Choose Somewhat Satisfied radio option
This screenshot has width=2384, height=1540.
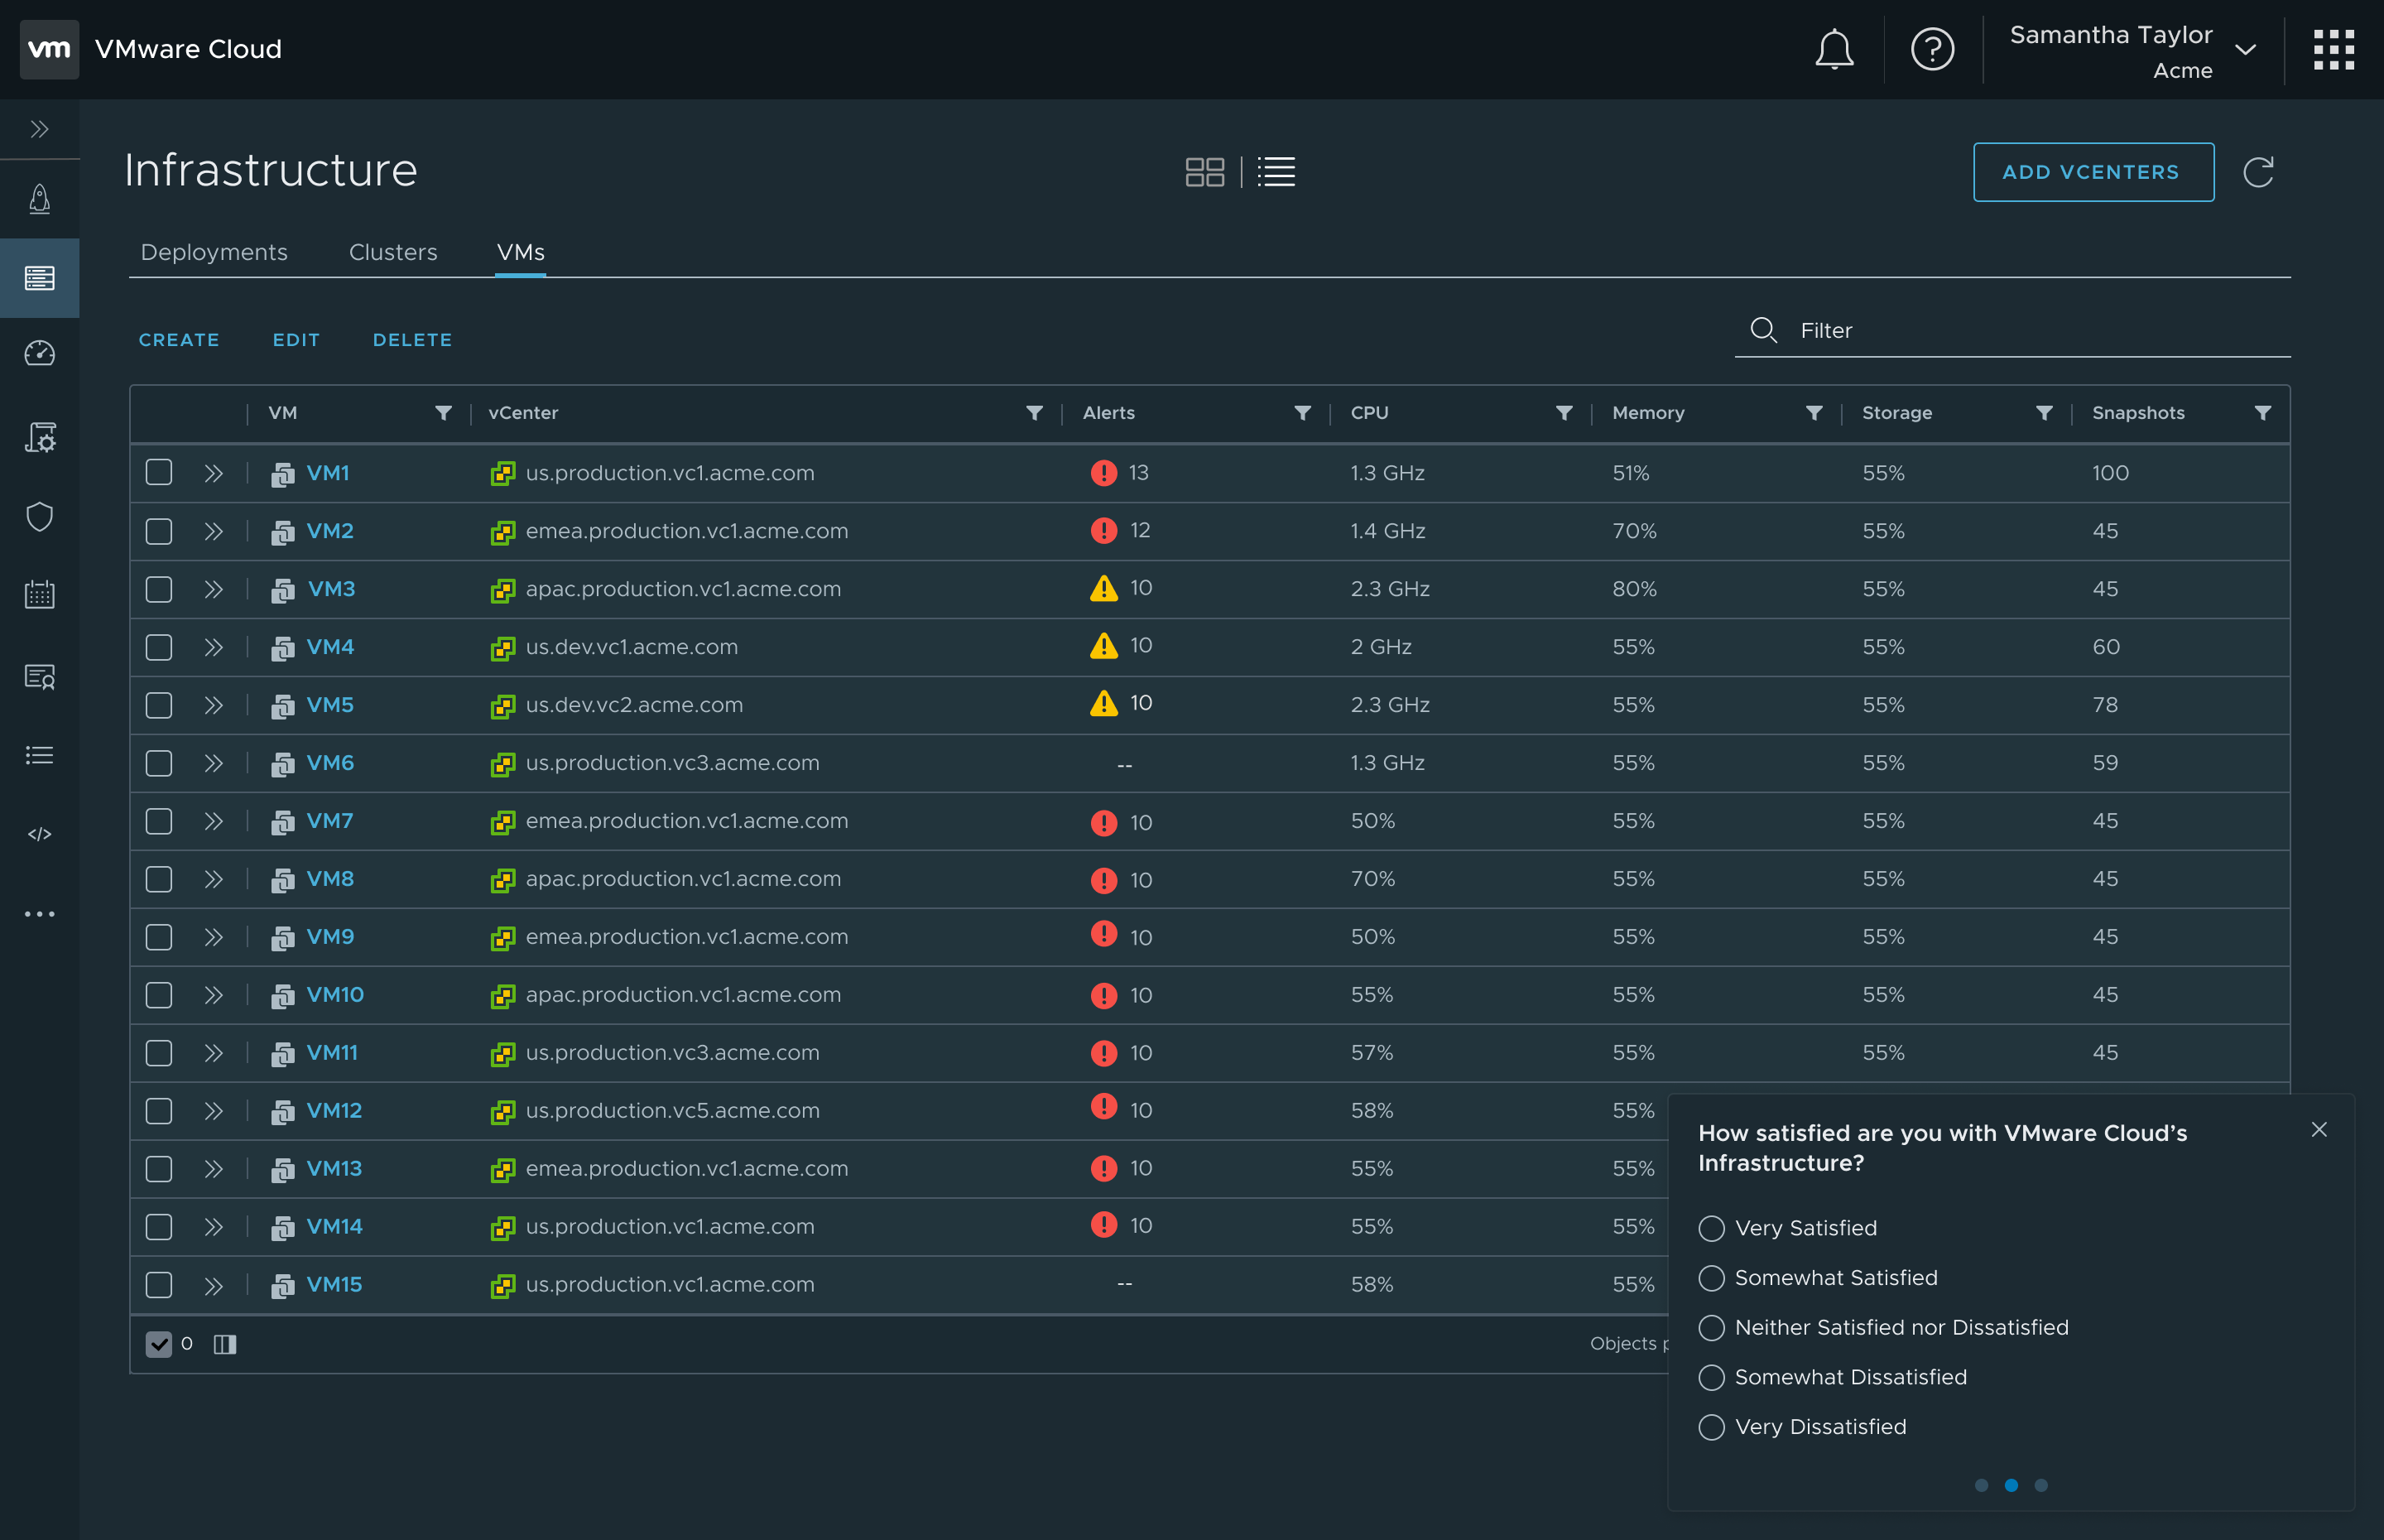1711,1278
